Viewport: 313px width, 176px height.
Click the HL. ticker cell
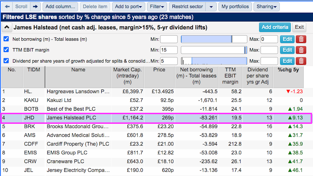[x=28, y=92]
